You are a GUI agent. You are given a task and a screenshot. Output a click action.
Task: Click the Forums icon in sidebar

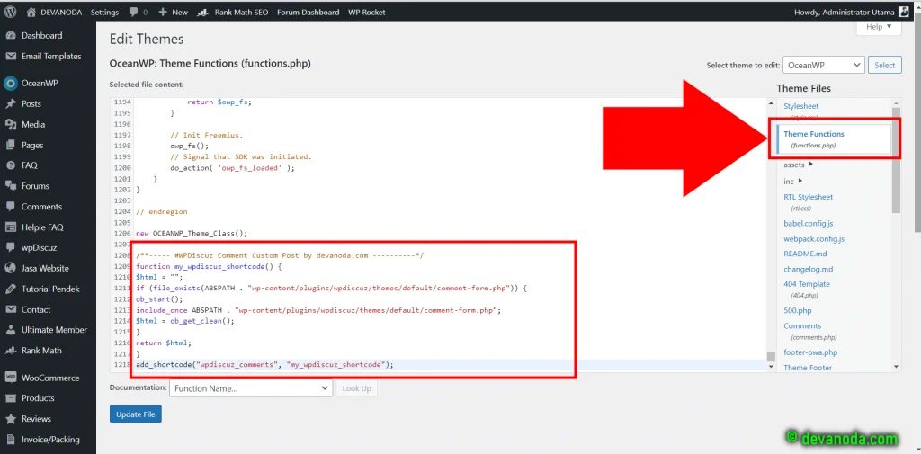point(10,186)
